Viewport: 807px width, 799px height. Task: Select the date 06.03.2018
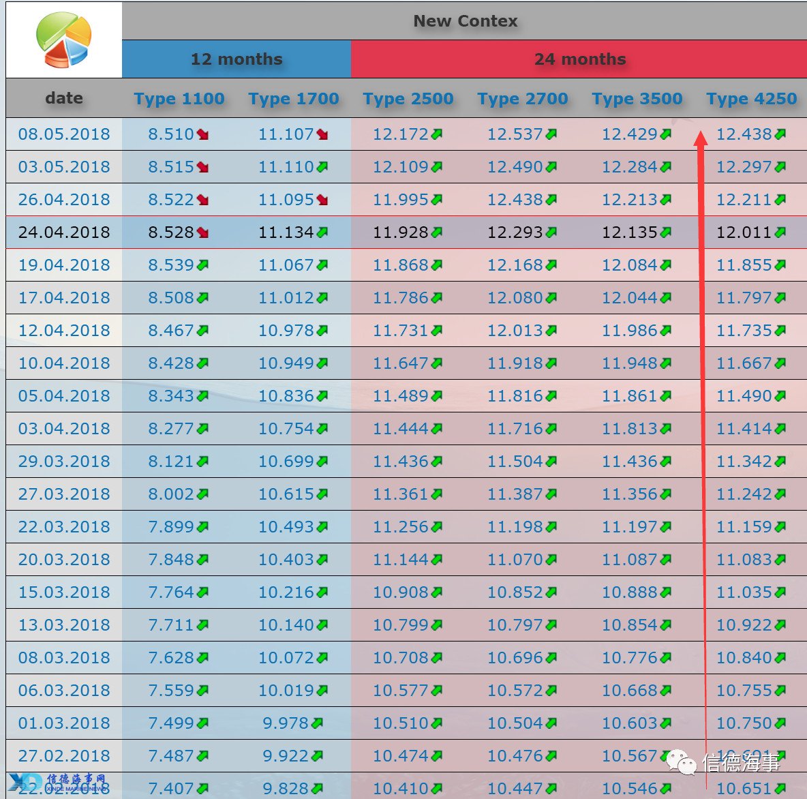click(x=64, y=690)
